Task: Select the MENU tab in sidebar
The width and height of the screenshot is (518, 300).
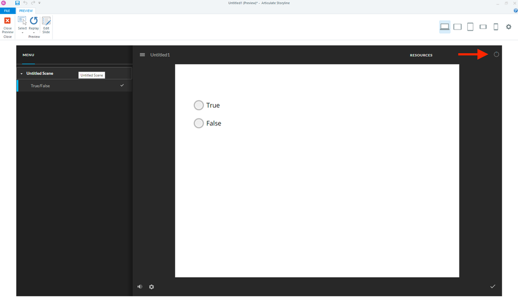Action: click(x=29, y=55)
